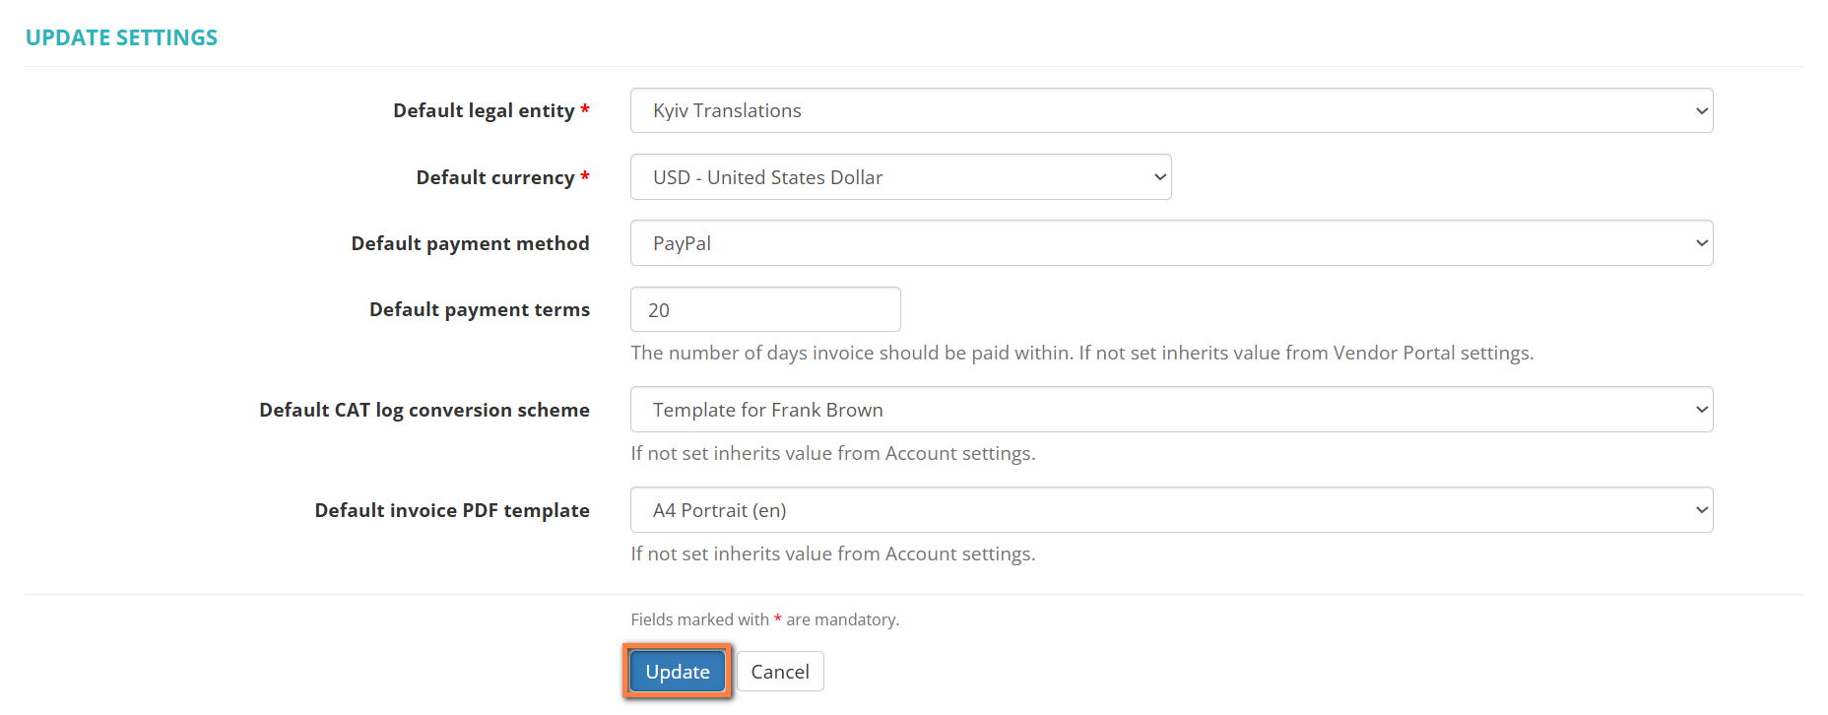
Task: Expand the USD currency dropdown
Action: [900, 177]
